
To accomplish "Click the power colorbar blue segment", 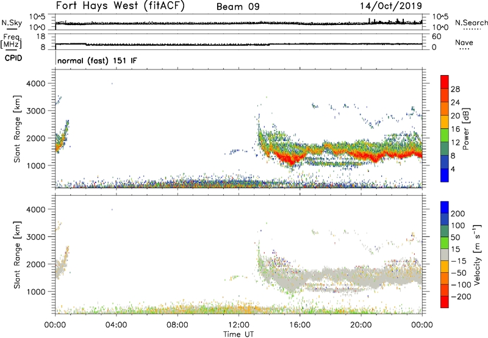I will tap(445, 175).
